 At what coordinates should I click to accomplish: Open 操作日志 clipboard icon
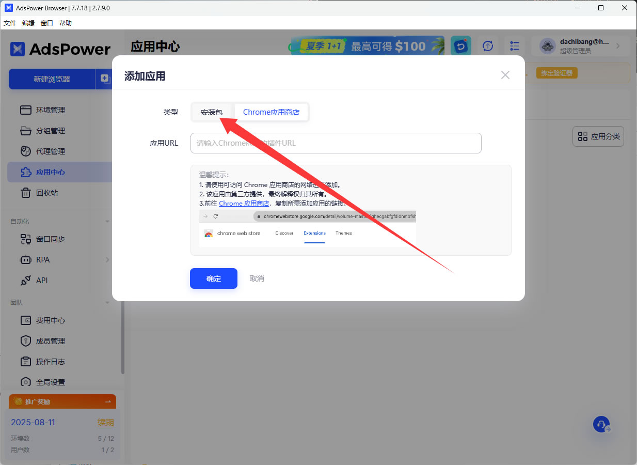26,362
